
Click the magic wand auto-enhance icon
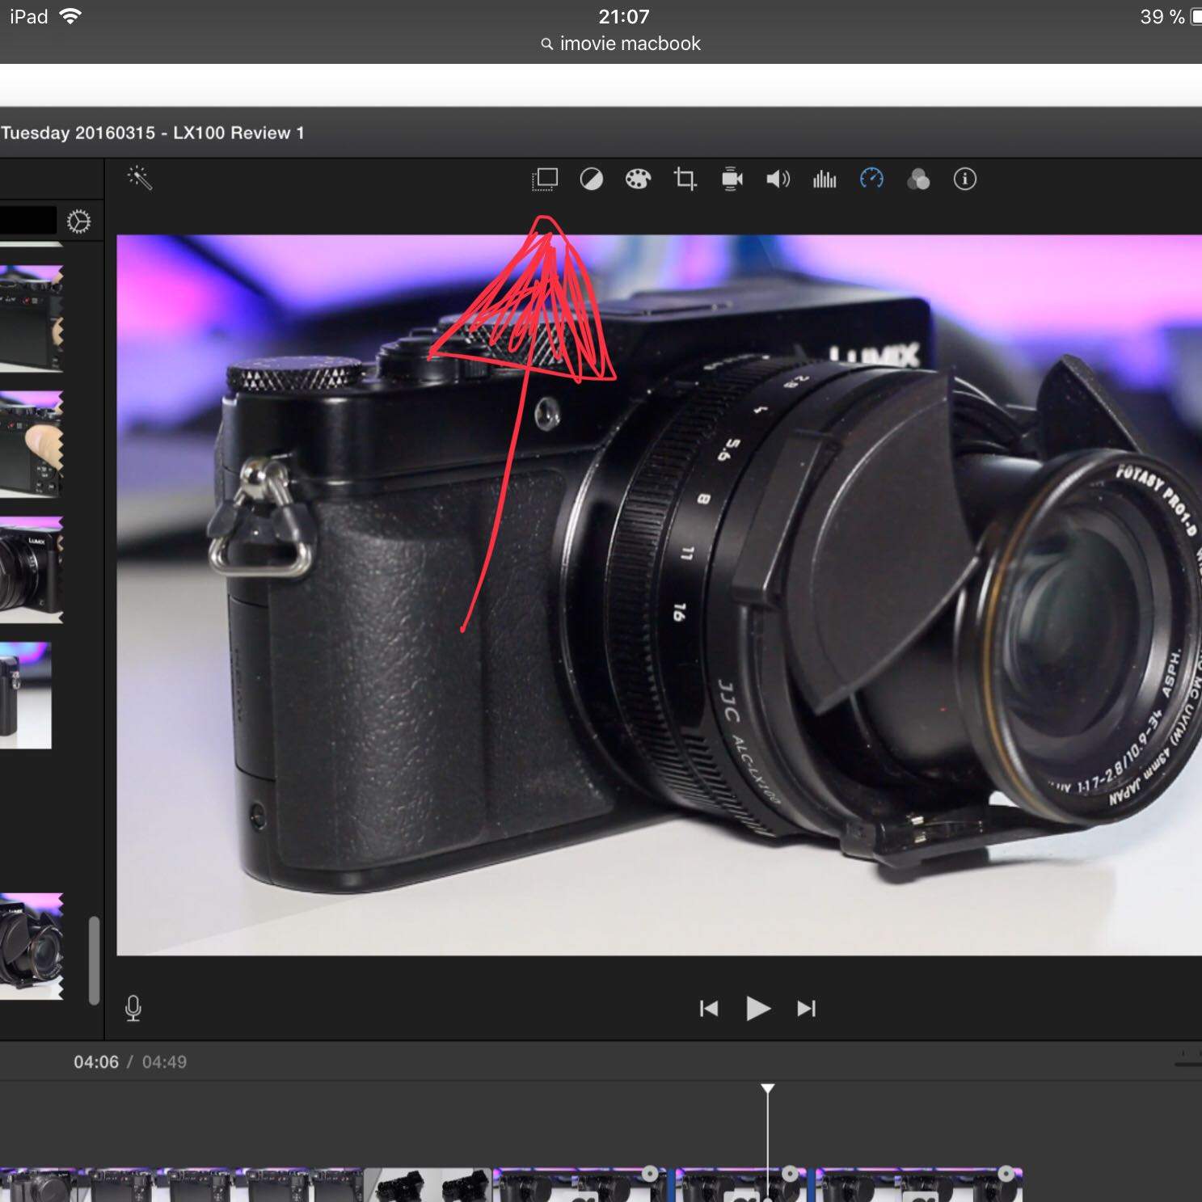coord(140,178)
